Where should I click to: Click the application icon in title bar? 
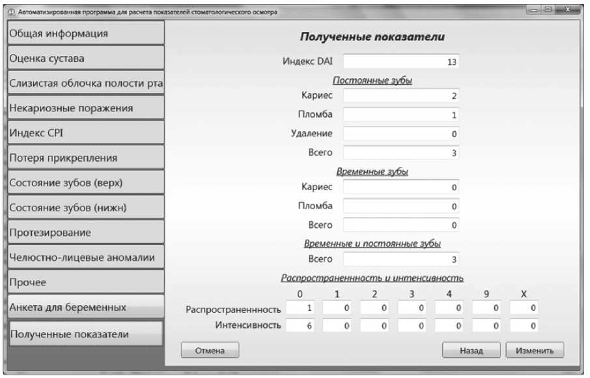(12, 12)
